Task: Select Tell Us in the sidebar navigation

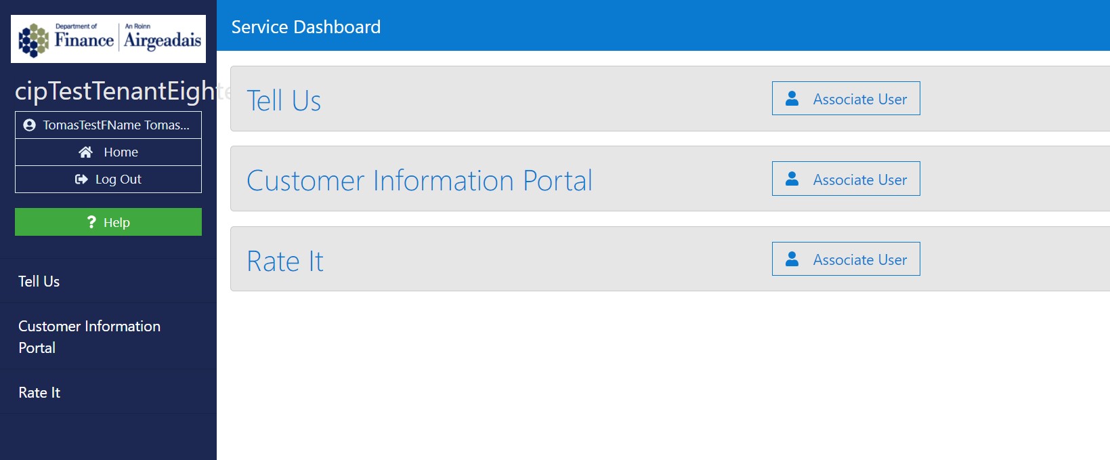Action: pyautogui.click(x=39, y=280)
